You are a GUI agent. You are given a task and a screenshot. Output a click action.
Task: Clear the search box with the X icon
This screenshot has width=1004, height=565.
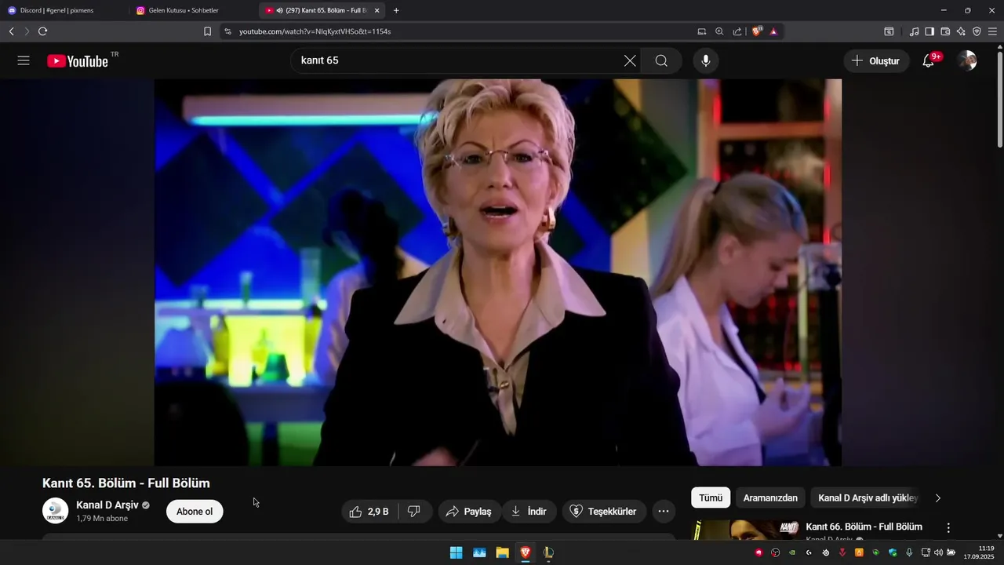(630, 60)
